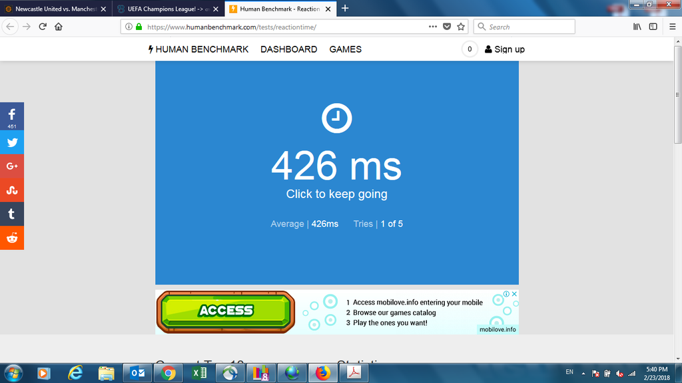Open Outlook from the taskbar
The image size is (682, 383).
tap(137, 373)
